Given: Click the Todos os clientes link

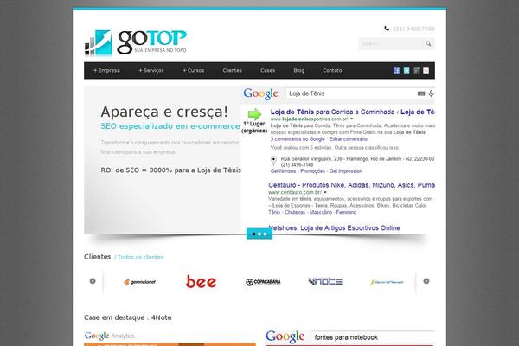Looking at the screenshot, I should point(140,257).
